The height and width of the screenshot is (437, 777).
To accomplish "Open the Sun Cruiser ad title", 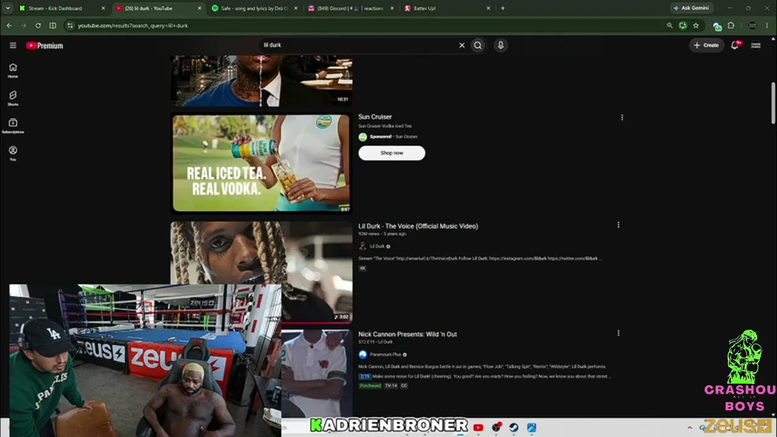I will (x=375, y=117).
